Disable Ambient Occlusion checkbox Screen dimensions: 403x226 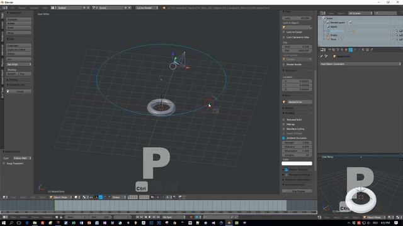284,138
